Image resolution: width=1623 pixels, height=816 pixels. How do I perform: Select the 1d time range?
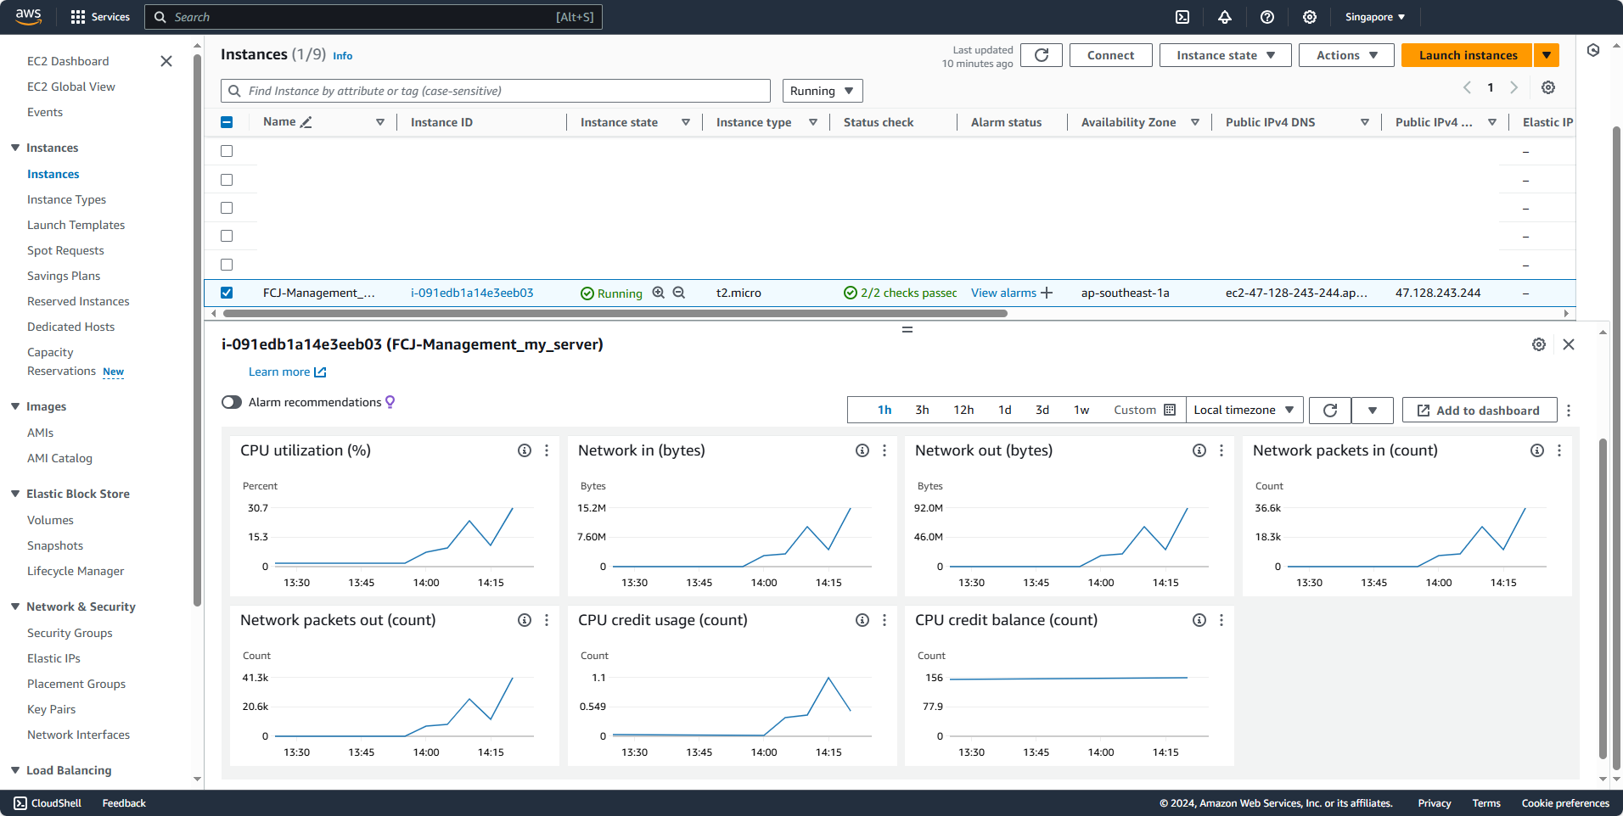point(1005,410)
